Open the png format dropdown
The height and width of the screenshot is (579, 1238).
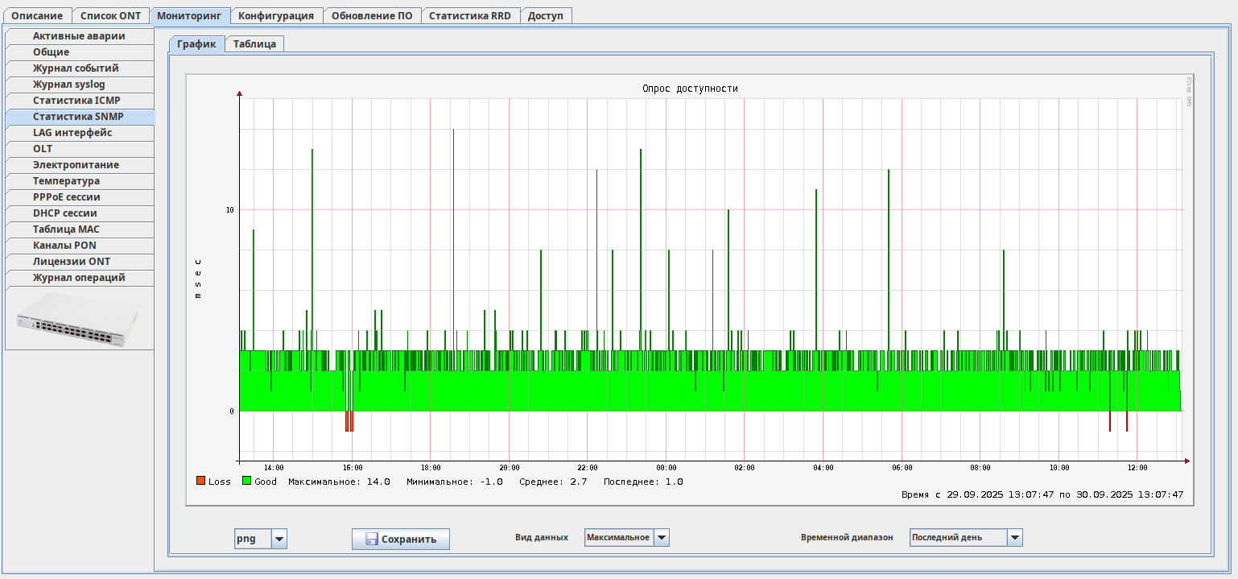[x=279, y=539]
